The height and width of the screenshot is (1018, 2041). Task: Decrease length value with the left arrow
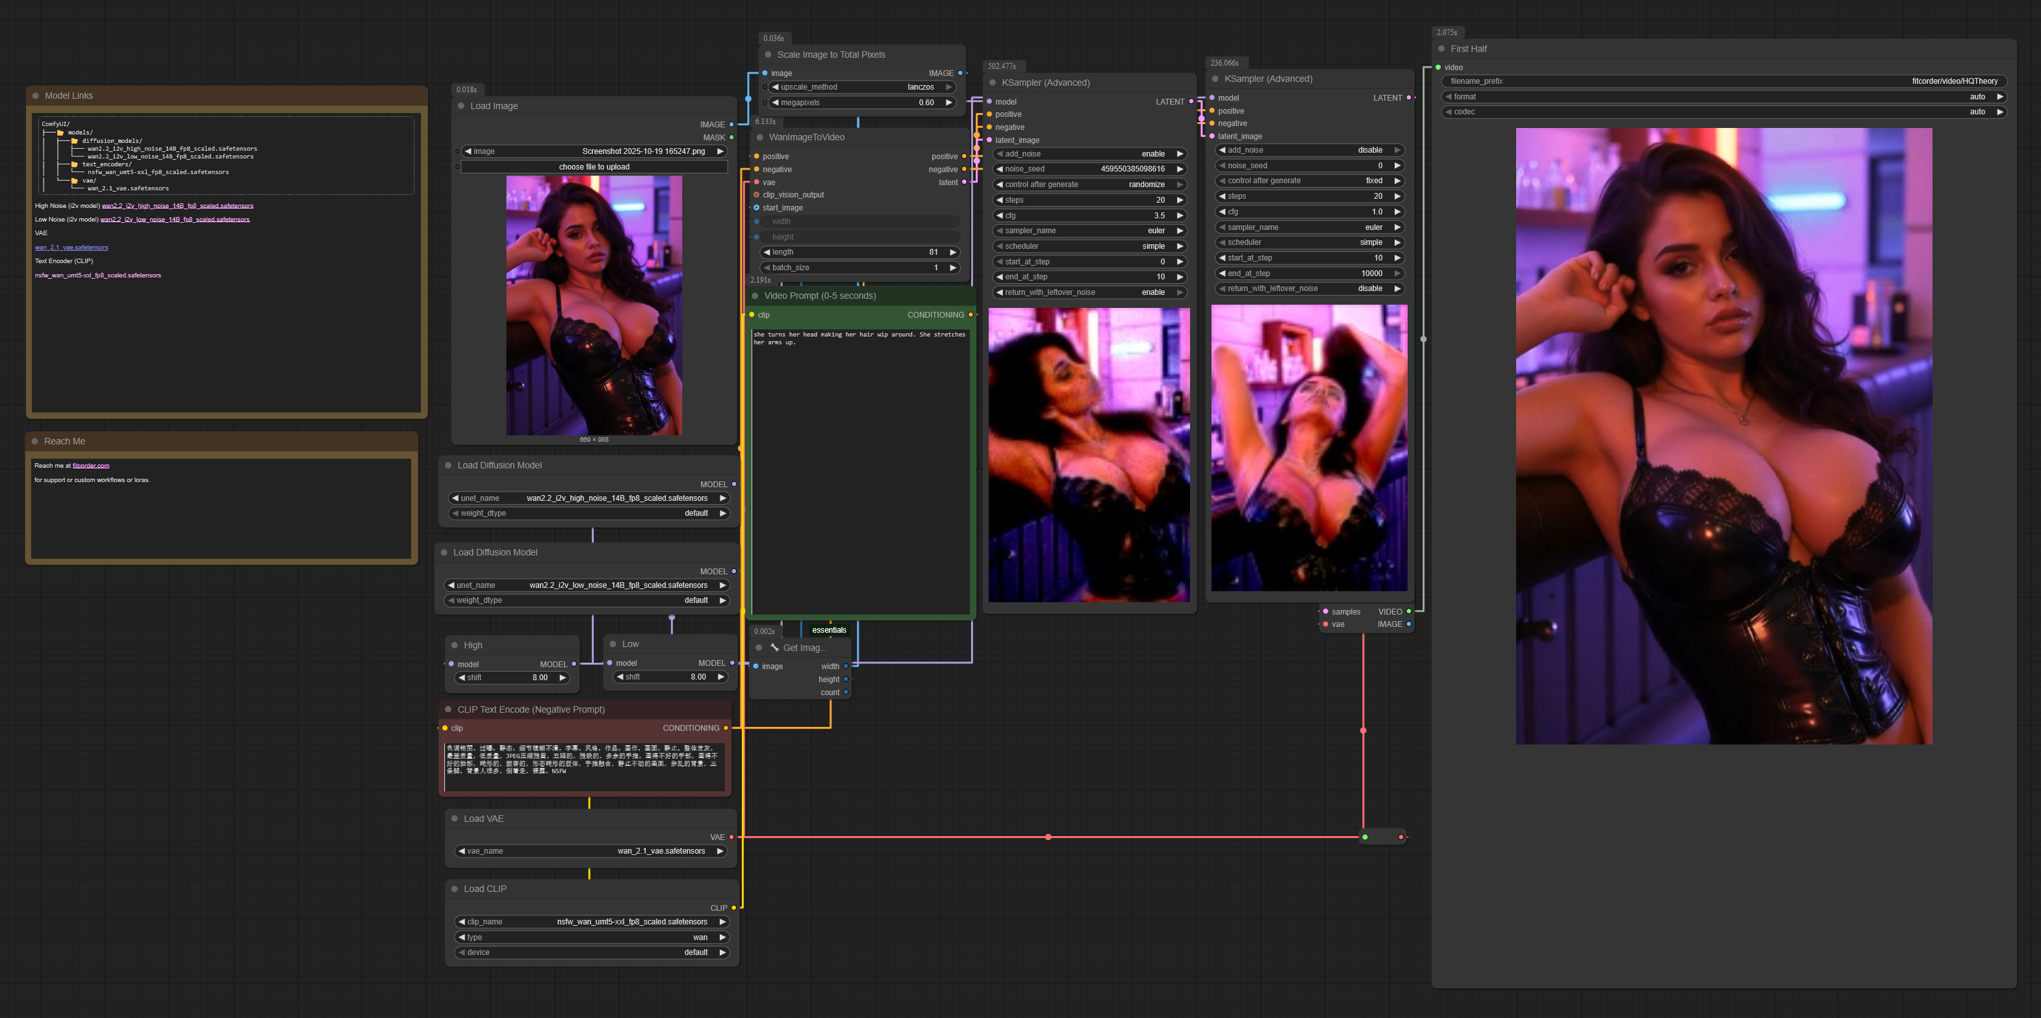tap(767, 253)
